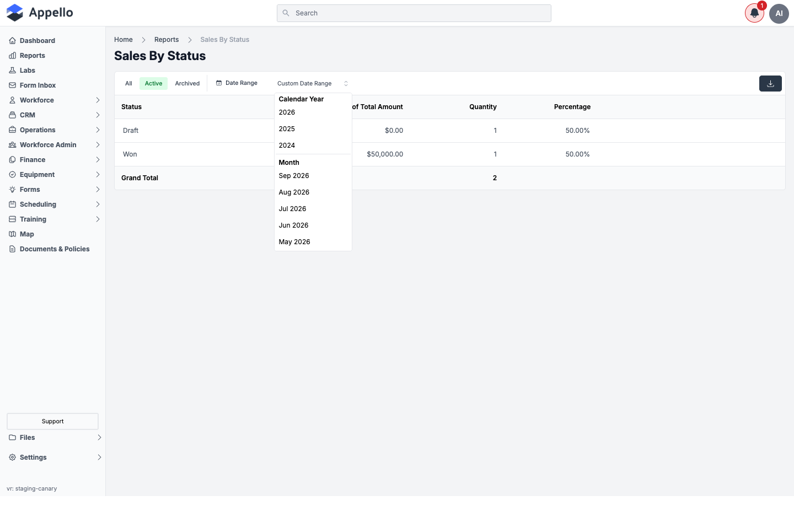Select May 2026 in the dropdown

coord(313,242)
